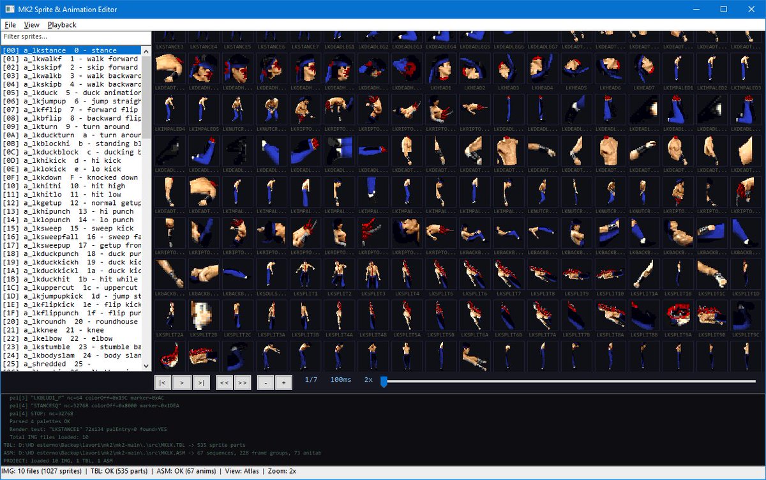The image size is (766, 480).
Task: Click animation list scrollbar down arrow
Action: [x=146, y=365]
